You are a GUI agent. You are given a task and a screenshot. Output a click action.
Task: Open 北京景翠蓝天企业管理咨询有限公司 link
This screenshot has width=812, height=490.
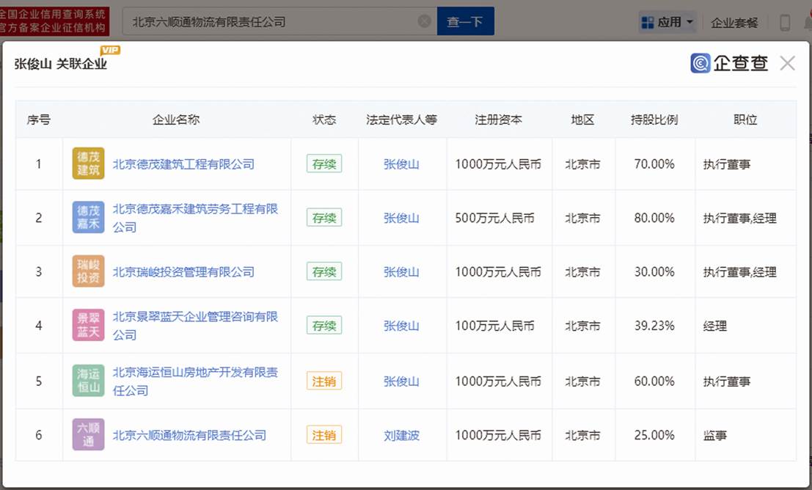click(x=195, y=325)
